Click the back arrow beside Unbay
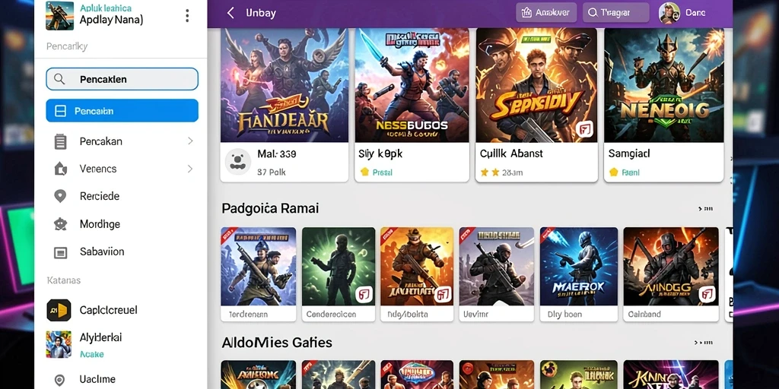 pos(231,13)
